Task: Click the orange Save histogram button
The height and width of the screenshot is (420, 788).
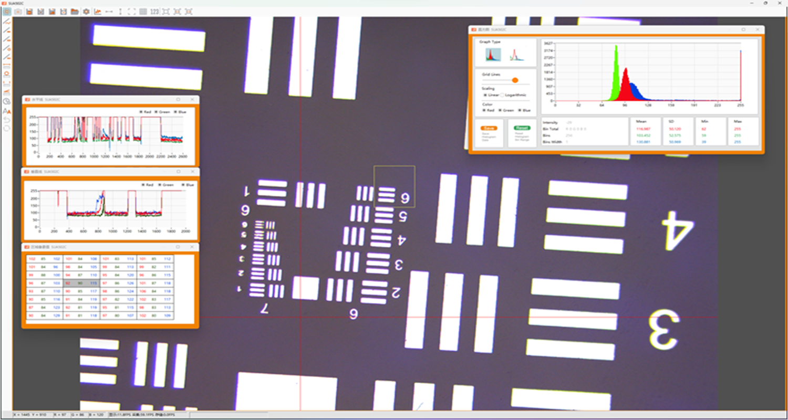Action: point(489,128)
